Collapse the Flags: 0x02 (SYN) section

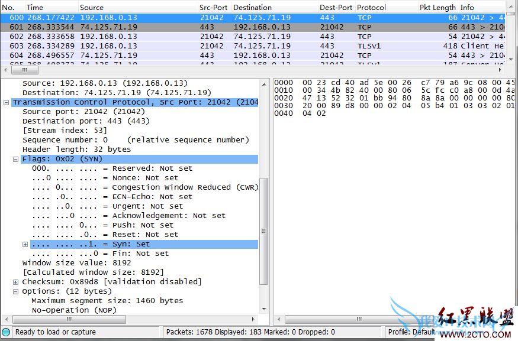pos(15,159)
